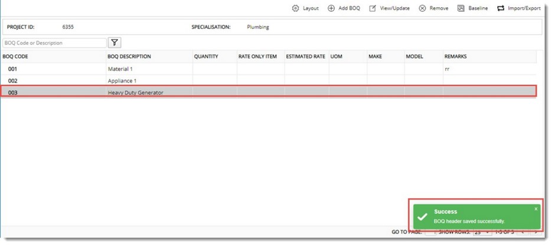The image size is (552, 245).
Task: Open the Layout settings gear icon
Action: click(295, 8)
